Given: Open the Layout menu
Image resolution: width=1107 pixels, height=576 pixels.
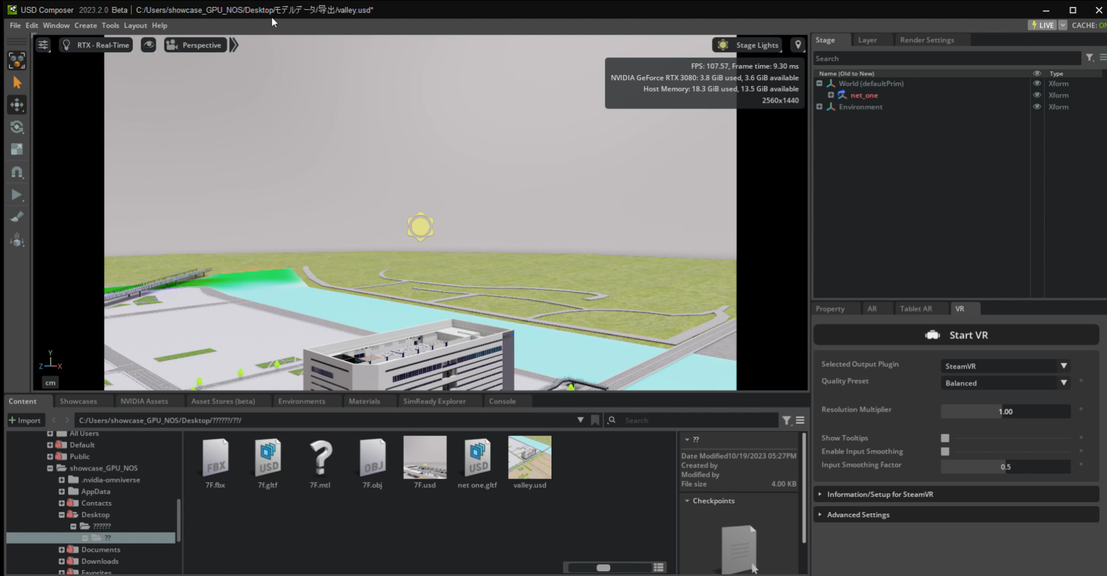Looking at the screenshot, I should coord(136,25).
